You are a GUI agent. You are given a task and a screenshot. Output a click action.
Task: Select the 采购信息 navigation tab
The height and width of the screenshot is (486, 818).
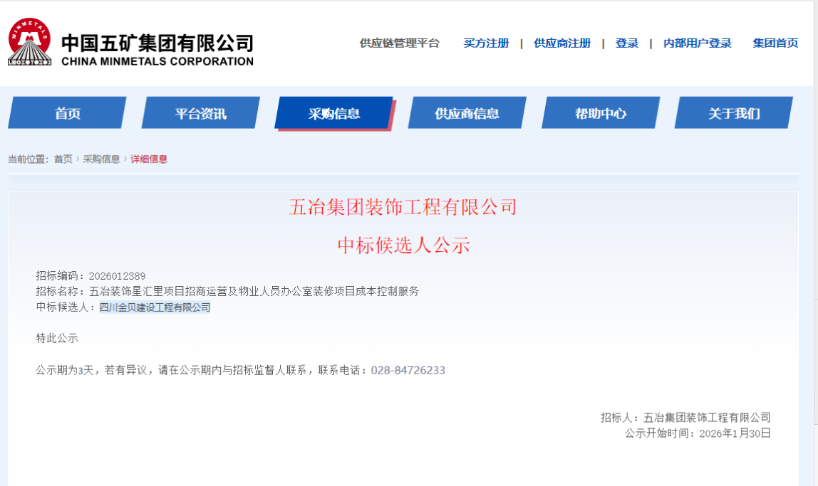[x=334, y=113]
